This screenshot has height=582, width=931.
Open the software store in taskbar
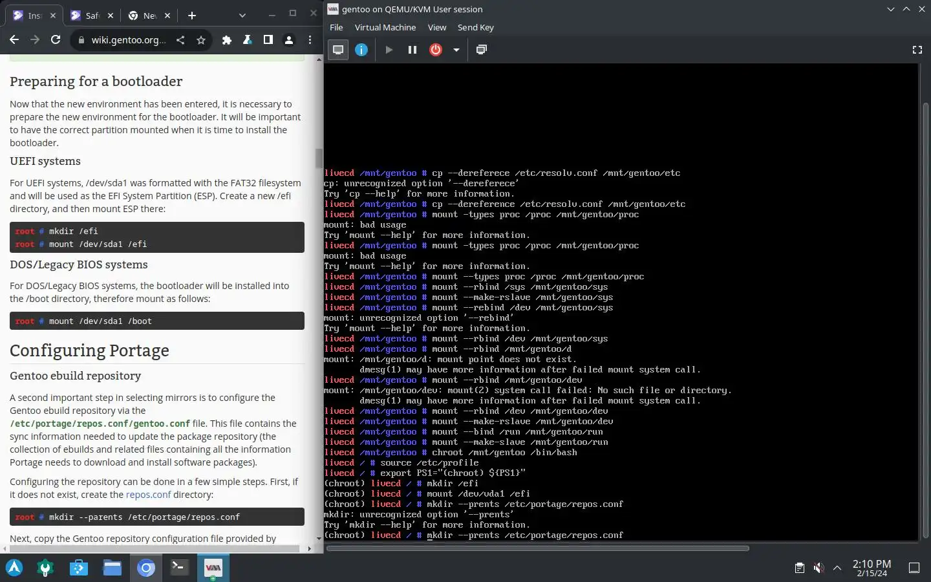pos(79,568)
